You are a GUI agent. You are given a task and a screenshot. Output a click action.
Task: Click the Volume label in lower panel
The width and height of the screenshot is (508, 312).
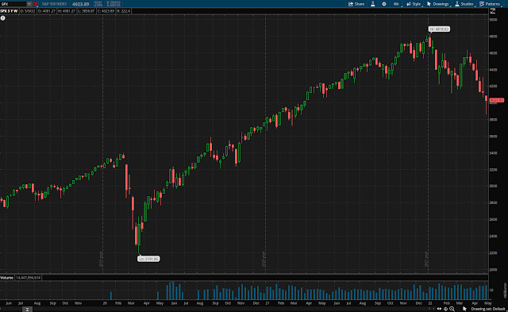click(7, 278)
